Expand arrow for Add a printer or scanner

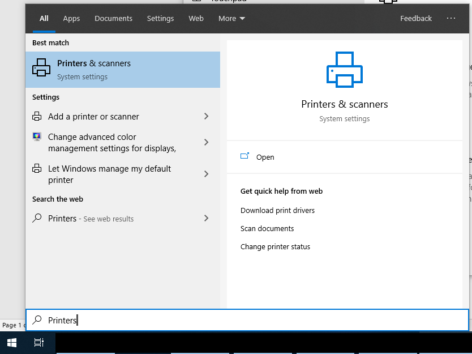point(206,116)
